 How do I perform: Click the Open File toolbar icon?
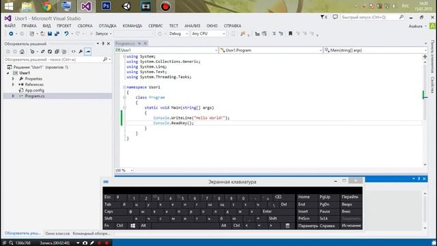click(42, 33)
